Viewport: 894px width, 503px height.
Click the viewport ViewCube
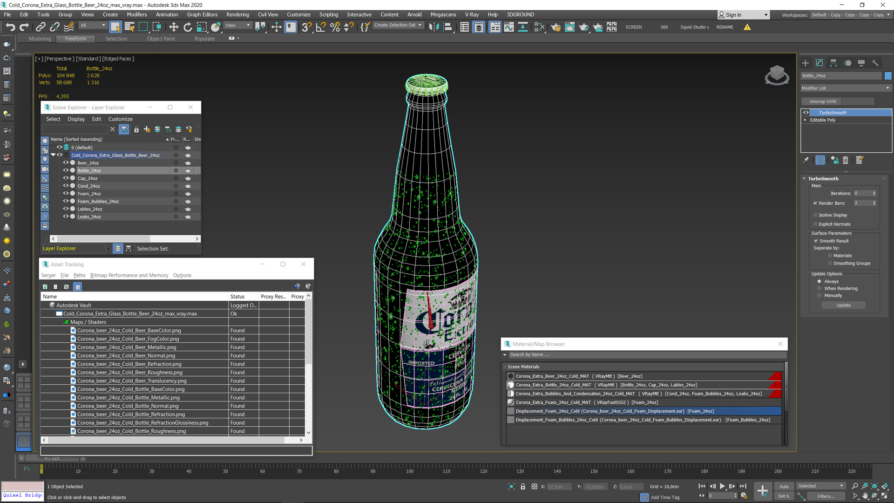[x=777, y=75]
